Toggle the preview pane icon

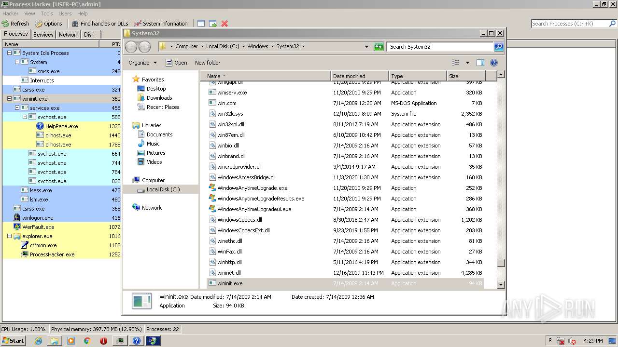pyautogui.click(x=480, y=63)
